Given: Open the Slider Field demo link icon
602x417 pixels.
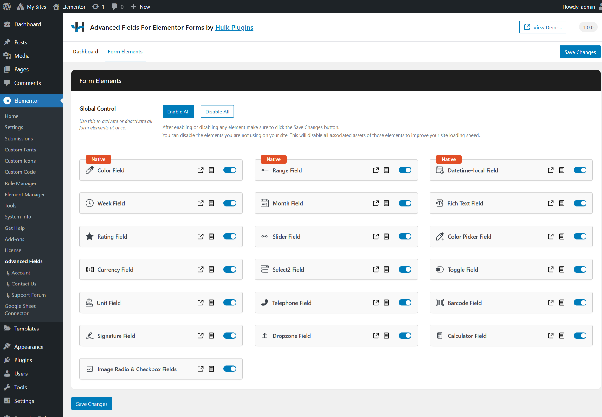Looking at the screenshot, I should tap(376, 236).
